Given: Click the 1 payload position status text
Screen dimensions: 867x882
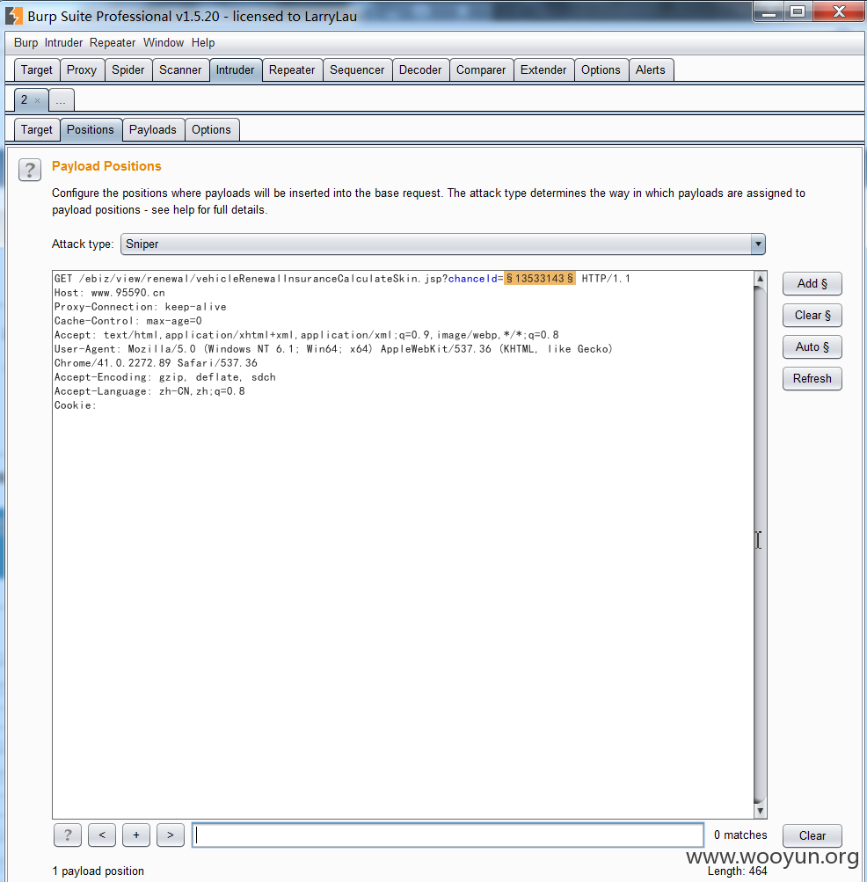Looking at the screenshot, I should coord(98,871).
